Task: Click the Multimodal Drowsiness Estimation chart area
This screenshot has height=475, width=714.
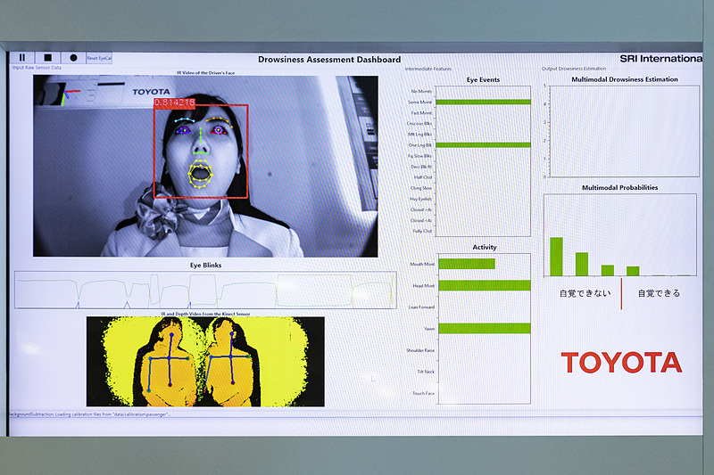Action: pos(624,131)
